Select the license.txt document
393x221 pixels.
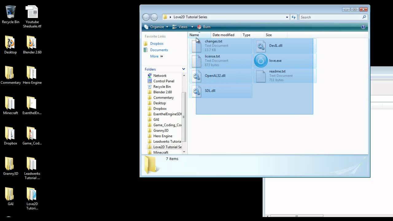click(x=221, y=61)
